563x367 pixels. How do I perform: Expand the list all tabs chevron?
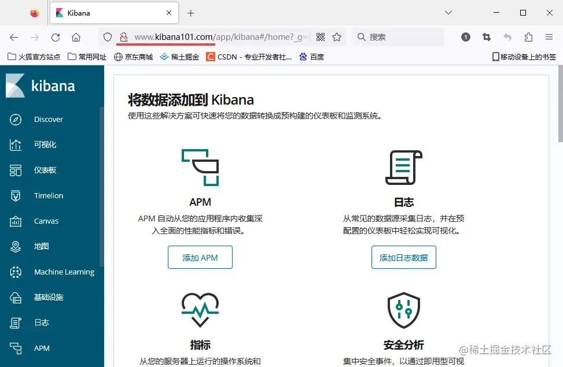(x=448, y=13)
